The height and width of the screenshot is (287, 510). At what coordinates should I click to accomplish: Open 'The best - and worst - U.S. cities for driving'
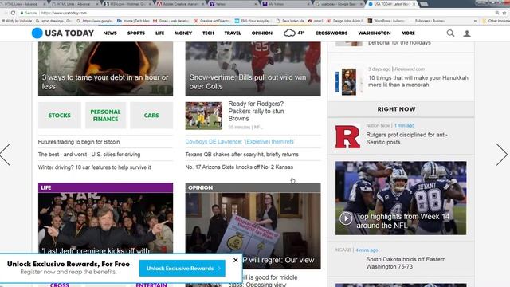pos(89,155)
